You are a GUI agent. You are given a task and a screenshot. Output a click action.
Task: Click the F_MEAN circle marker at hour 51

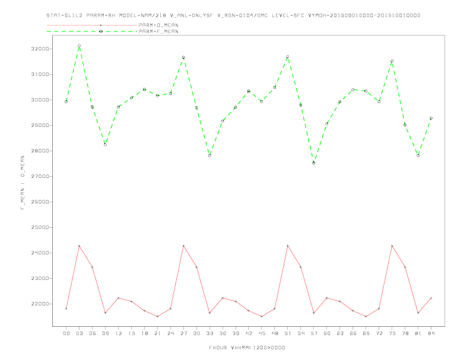pyautogui.click(x=288, y=56)
